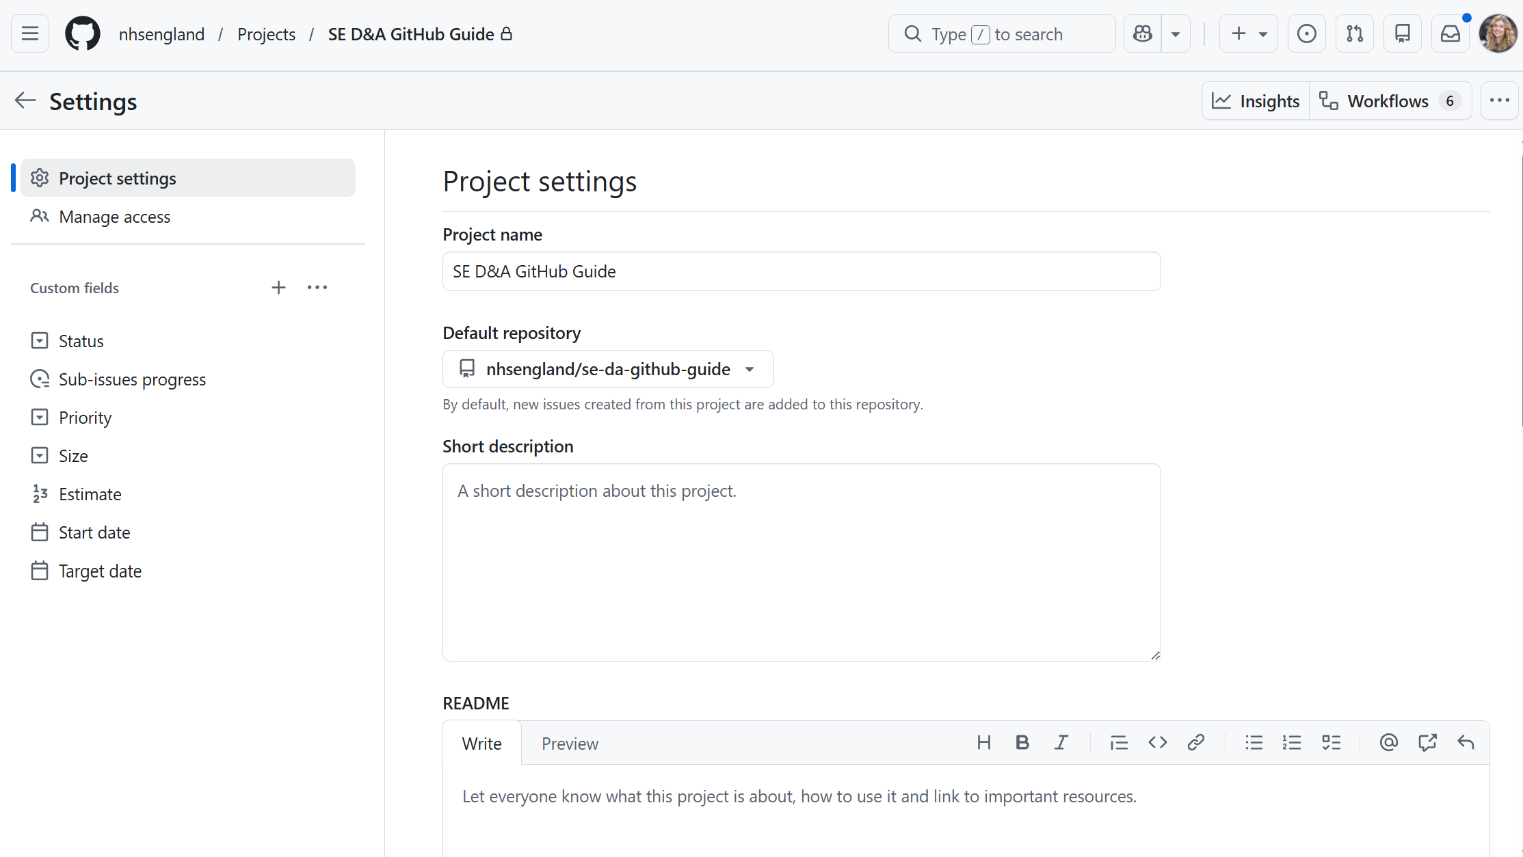The width and height of the screenshot is (1523, 857).
Task: Add a new custom field with plus icon
Action: (x=278, y=288)
